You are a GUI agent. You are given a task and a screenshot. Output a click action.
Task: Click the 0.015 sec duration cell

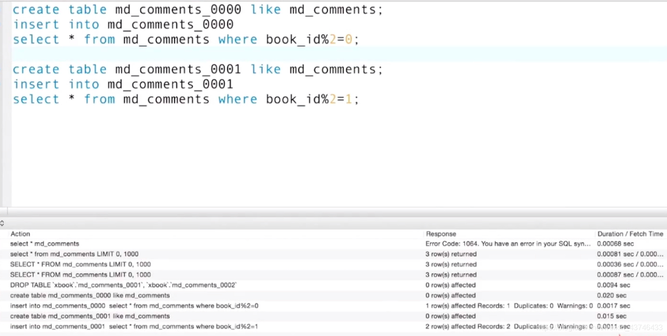[612, 316]
